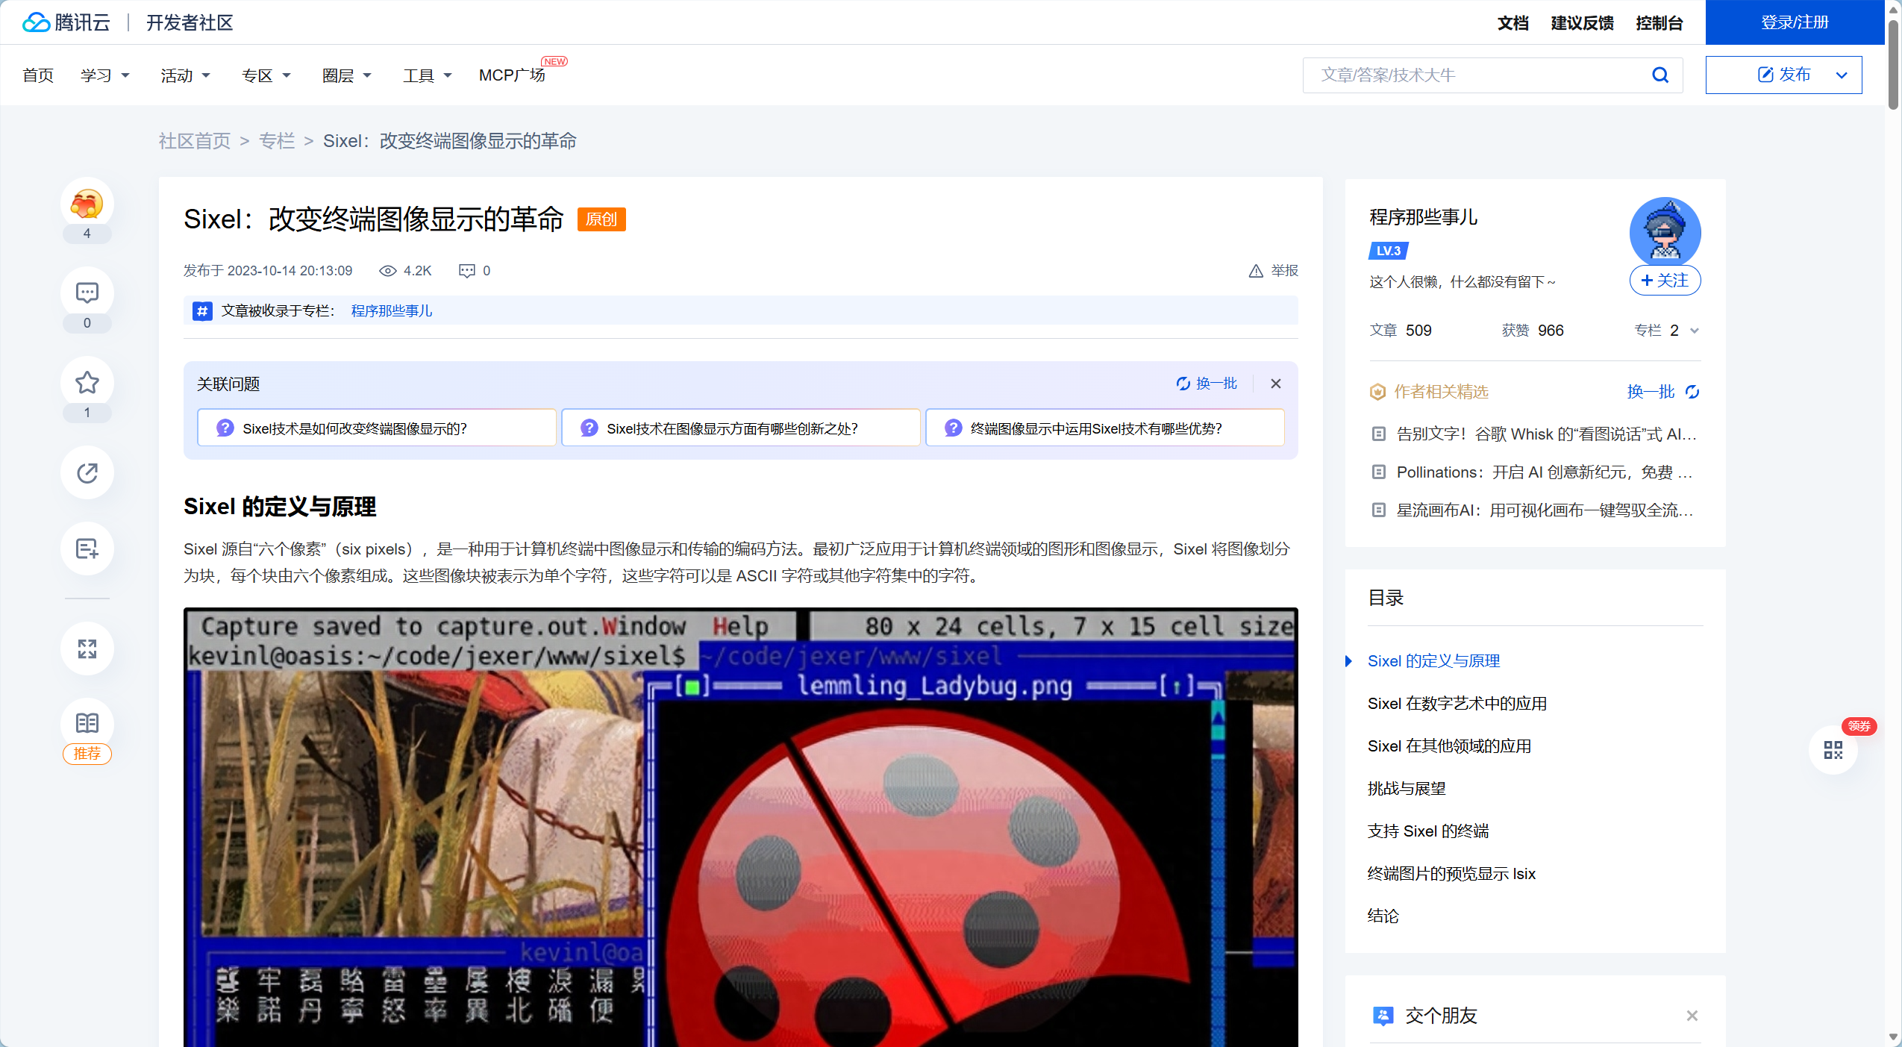Go to 社区首页 breadcrumb
The height and width of the screenshot is (1047, 1902).
coord(195,141)
